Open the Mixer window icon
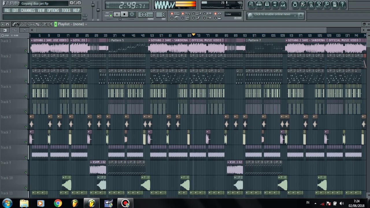370x208 pixels. (x=283, y=5)
